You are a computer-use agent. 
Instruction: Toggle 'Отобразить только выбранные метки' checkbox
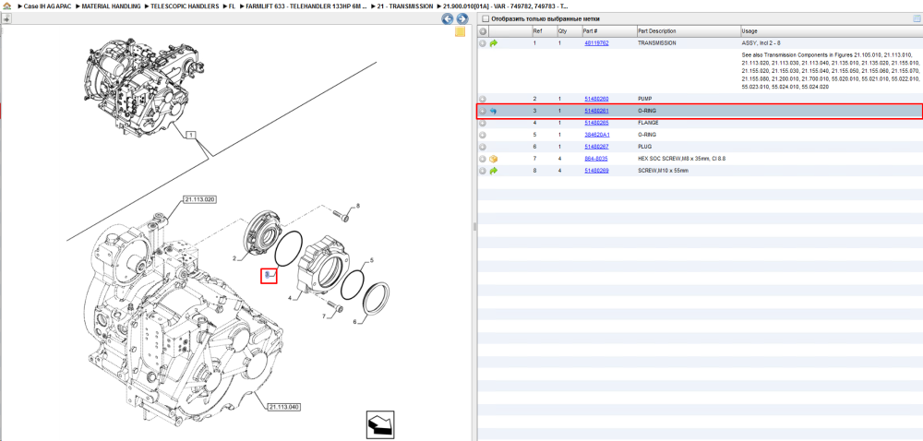485,18
